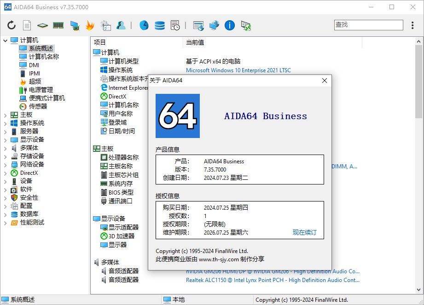Click the memory module toolbar icon
Screen dimensions: 424x305
click(x=58, y=25)
